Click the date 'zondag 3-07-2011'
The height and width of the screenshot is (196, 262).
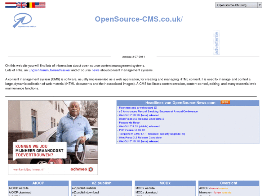133,57
